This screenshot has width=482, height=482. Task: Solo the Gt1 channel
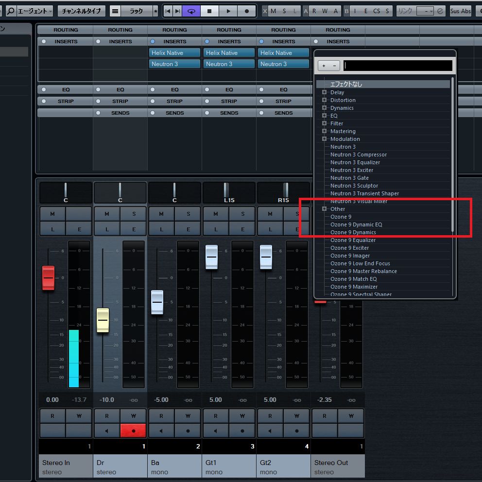pos(242,214)
